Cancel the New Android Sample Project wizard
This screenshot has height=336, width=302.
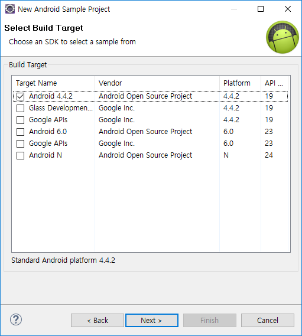click(268, 321)
